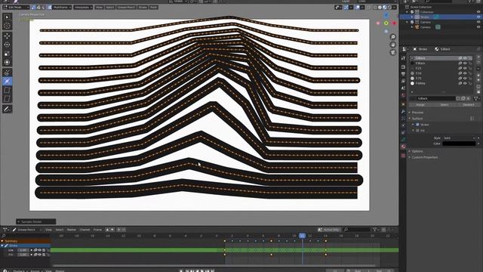The width and height of the screenshot is (483, 272).
Task: Toggle the Fill checkbox under Surface
Action: [417, 131]
